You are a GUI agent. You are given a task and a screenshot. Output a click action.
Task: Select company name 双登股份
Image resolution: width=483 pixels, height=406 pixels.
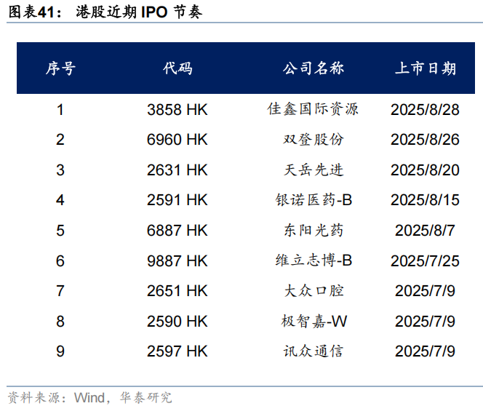(x=313, y=139)
